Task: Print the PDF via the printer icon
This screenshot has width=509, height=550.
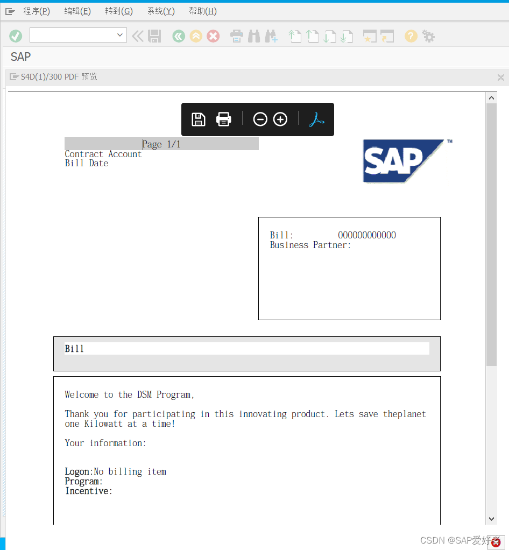Action: tap(223, 119)
